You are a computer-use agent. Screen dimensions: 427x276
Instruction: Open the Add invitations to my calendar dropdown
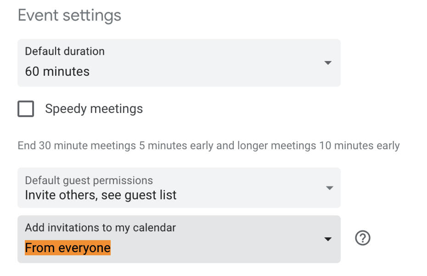tap(179, 239)
